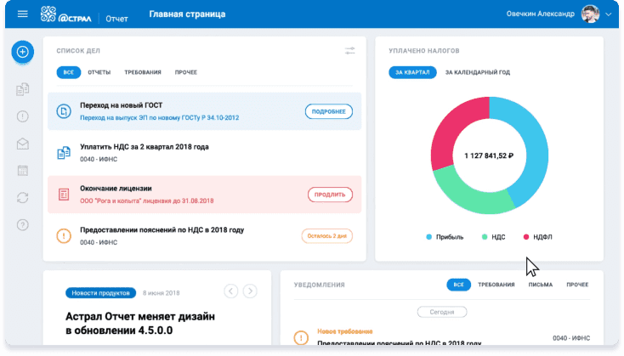Screen dimensions: 624x356
Task: Switch to ТРЕБОВАНИЯ tab in task list
Action: pos(143,72)
